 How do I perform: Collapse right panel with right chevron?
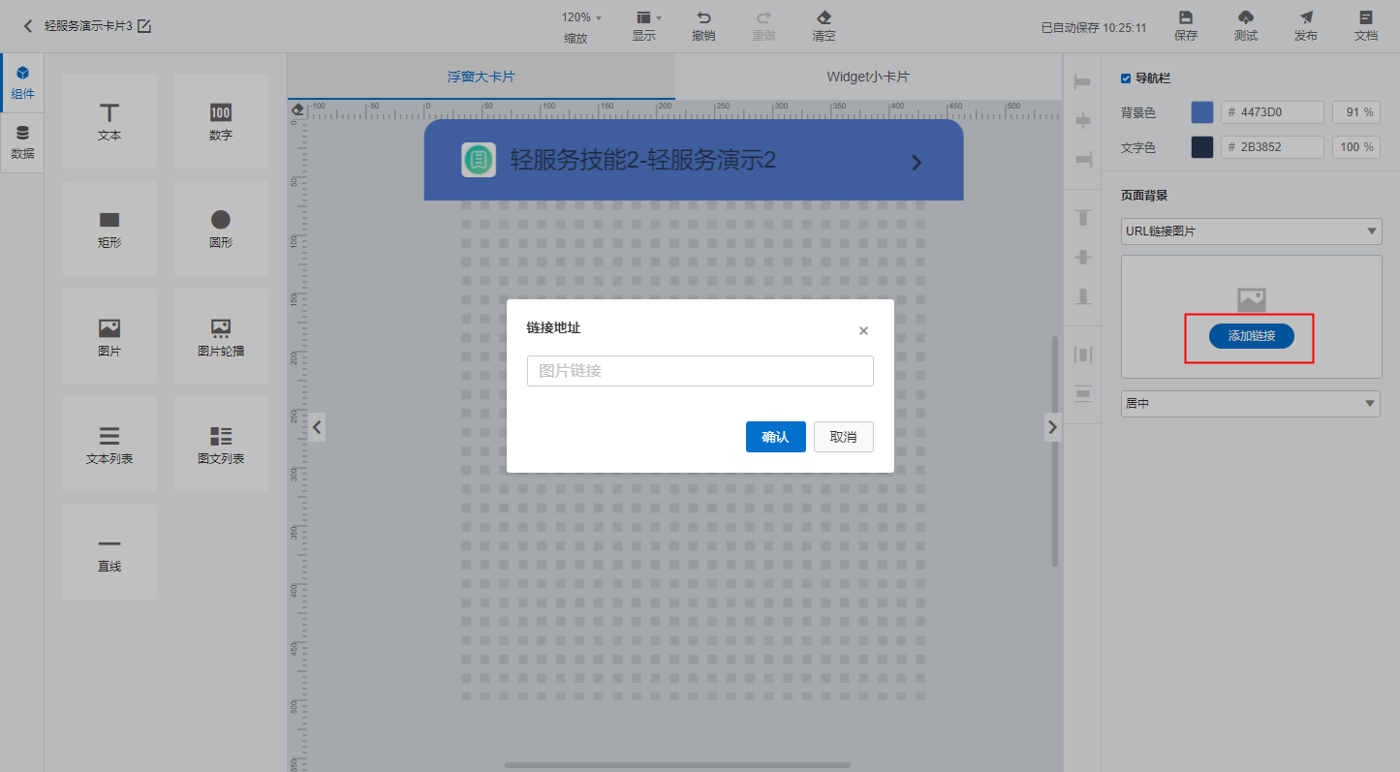click(1053, 426)
